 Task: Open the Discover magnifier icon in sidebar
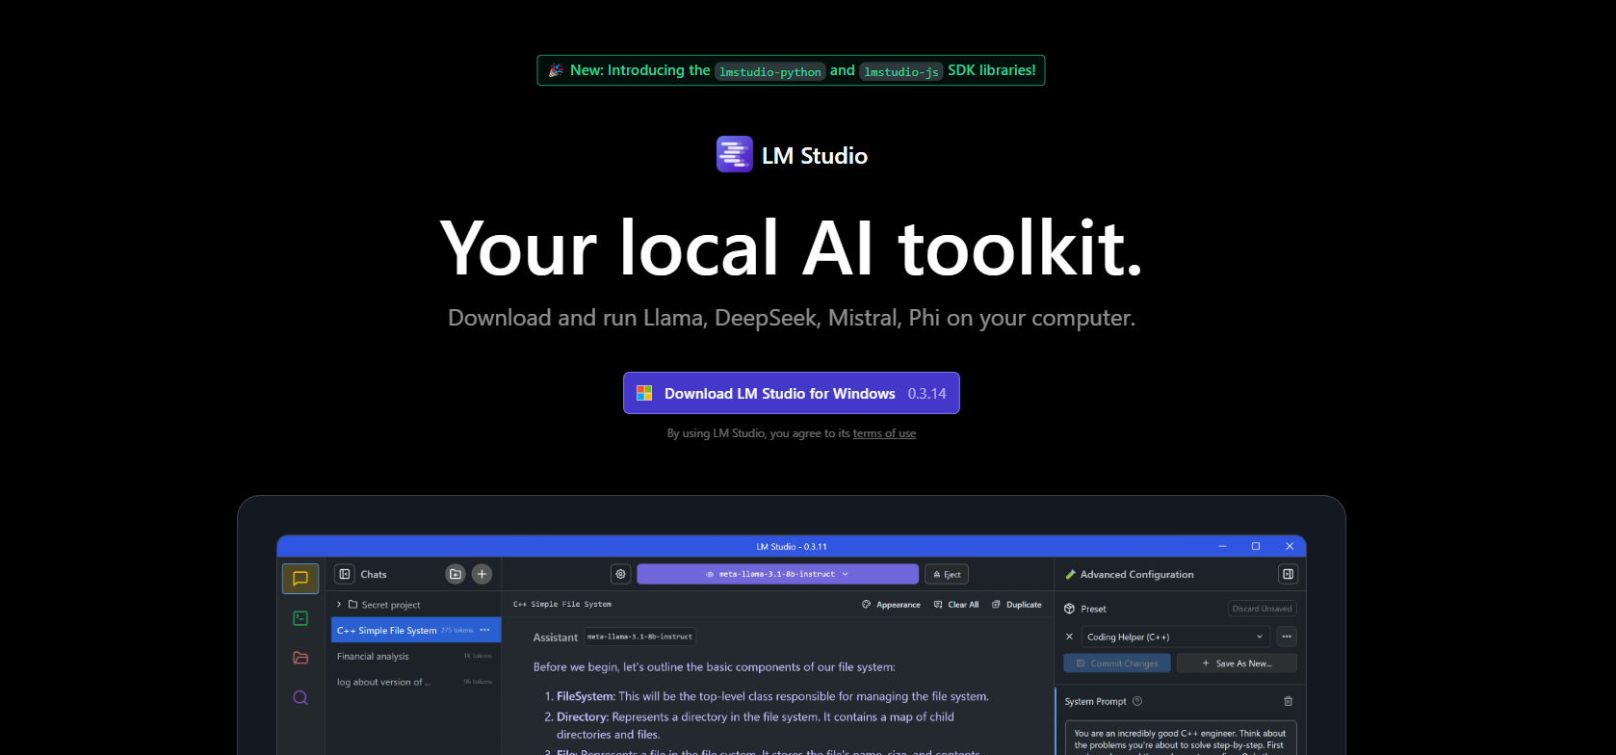pos(300,697)
